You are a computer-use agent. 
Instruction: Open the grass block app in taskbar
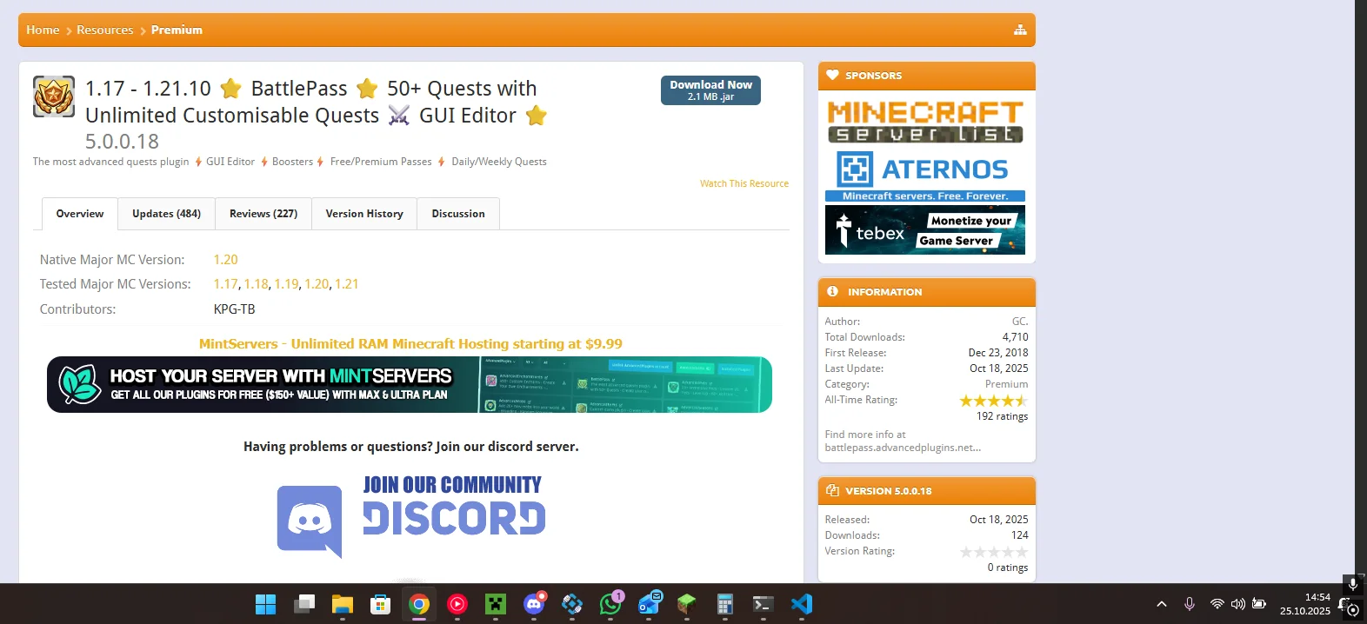click(687, 604)
